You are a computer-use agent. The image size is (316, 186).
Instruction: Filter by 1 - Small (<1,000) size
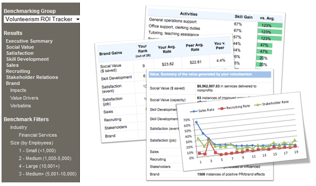37,150
